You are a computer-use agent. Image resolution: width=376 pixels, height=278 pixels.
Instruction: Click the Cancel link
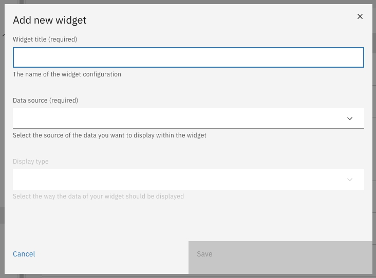24,254
